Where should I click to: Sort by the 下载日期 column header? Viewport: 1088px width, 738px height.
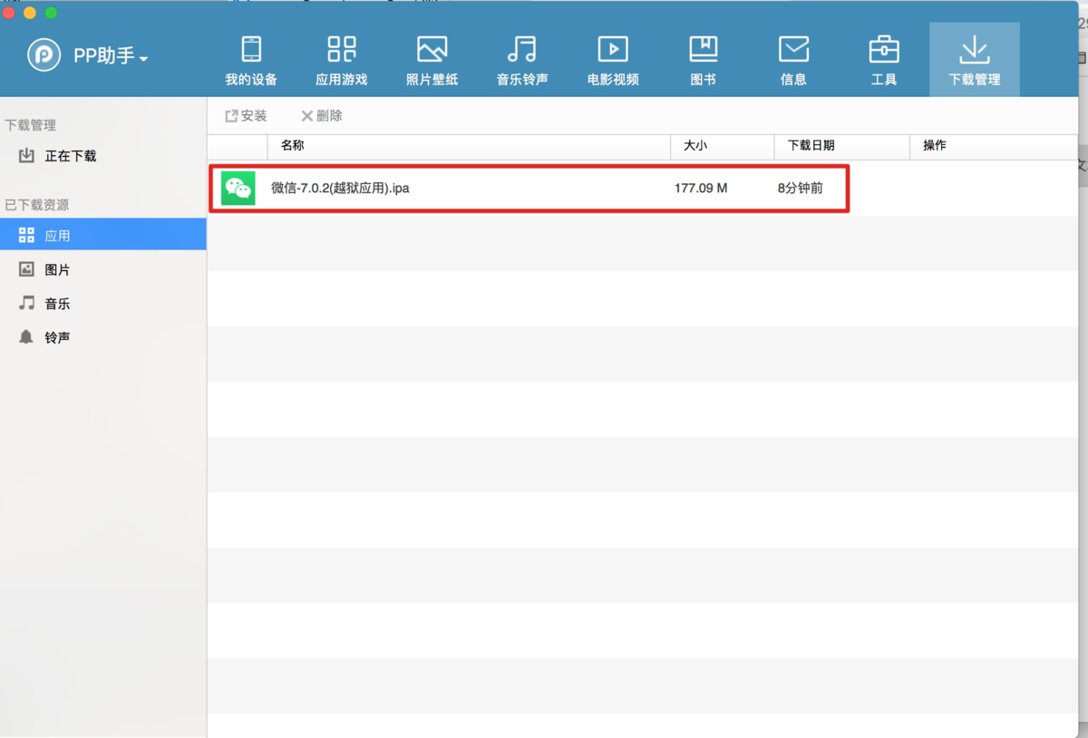tap(842, 146)
